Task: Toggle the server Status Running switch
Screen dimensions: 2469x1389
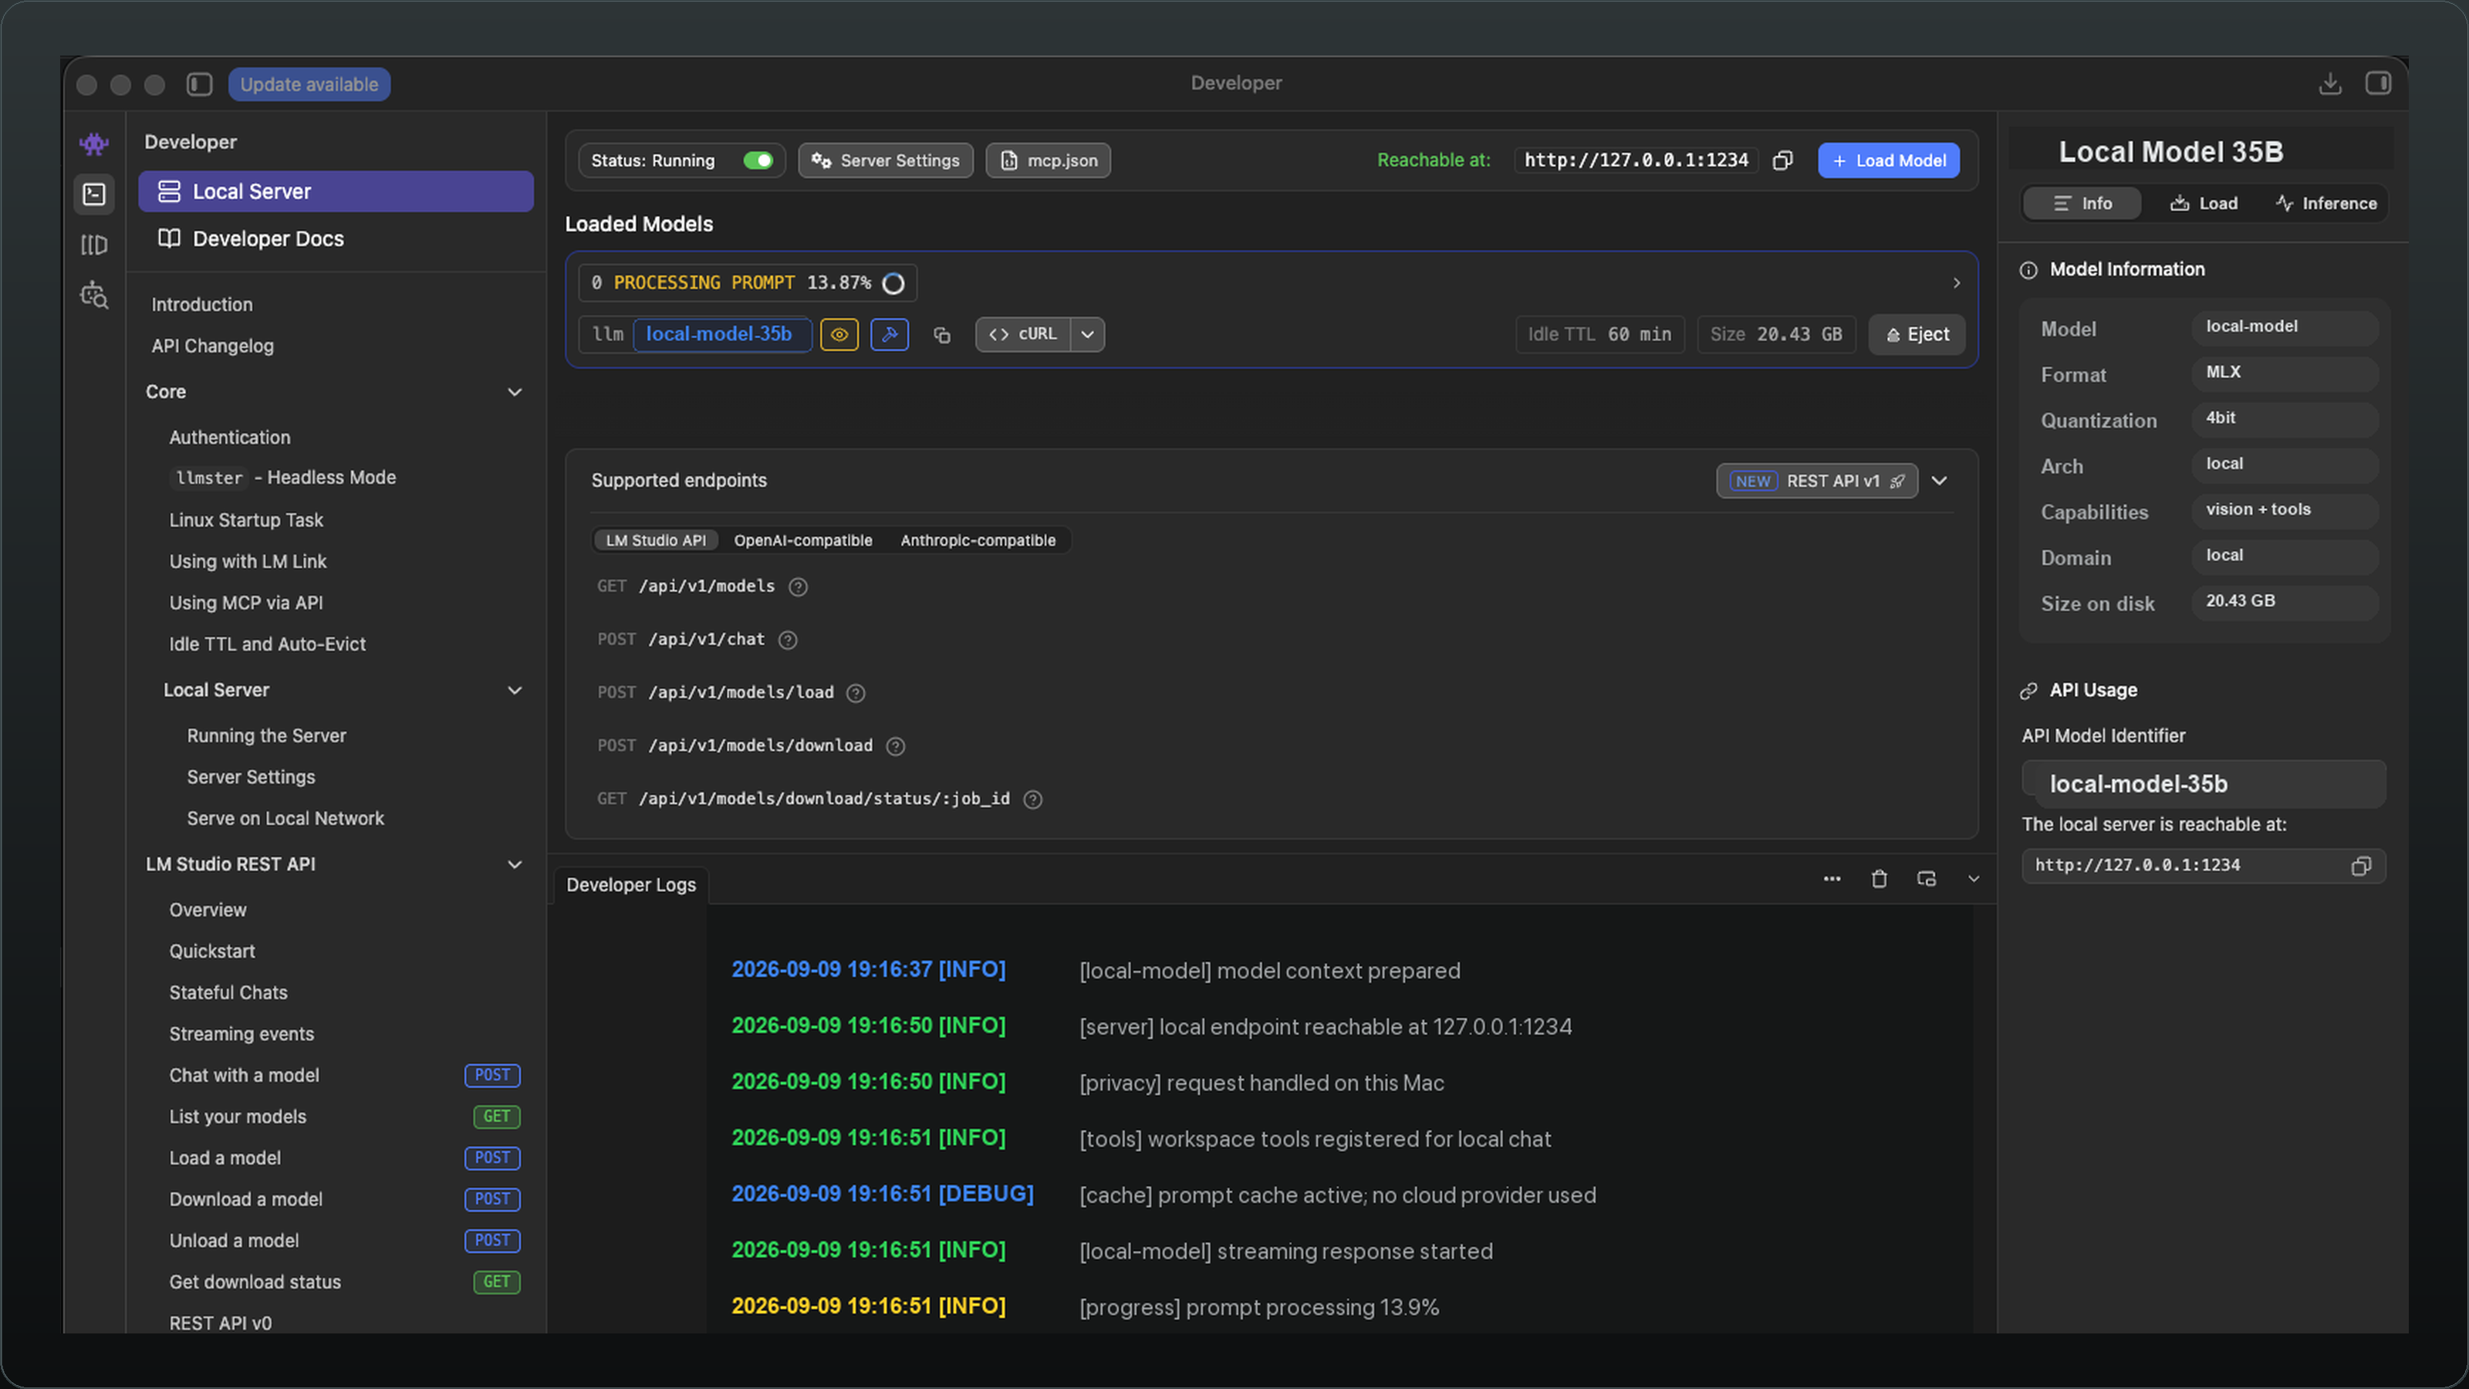Action: click(x=758, y=160)
